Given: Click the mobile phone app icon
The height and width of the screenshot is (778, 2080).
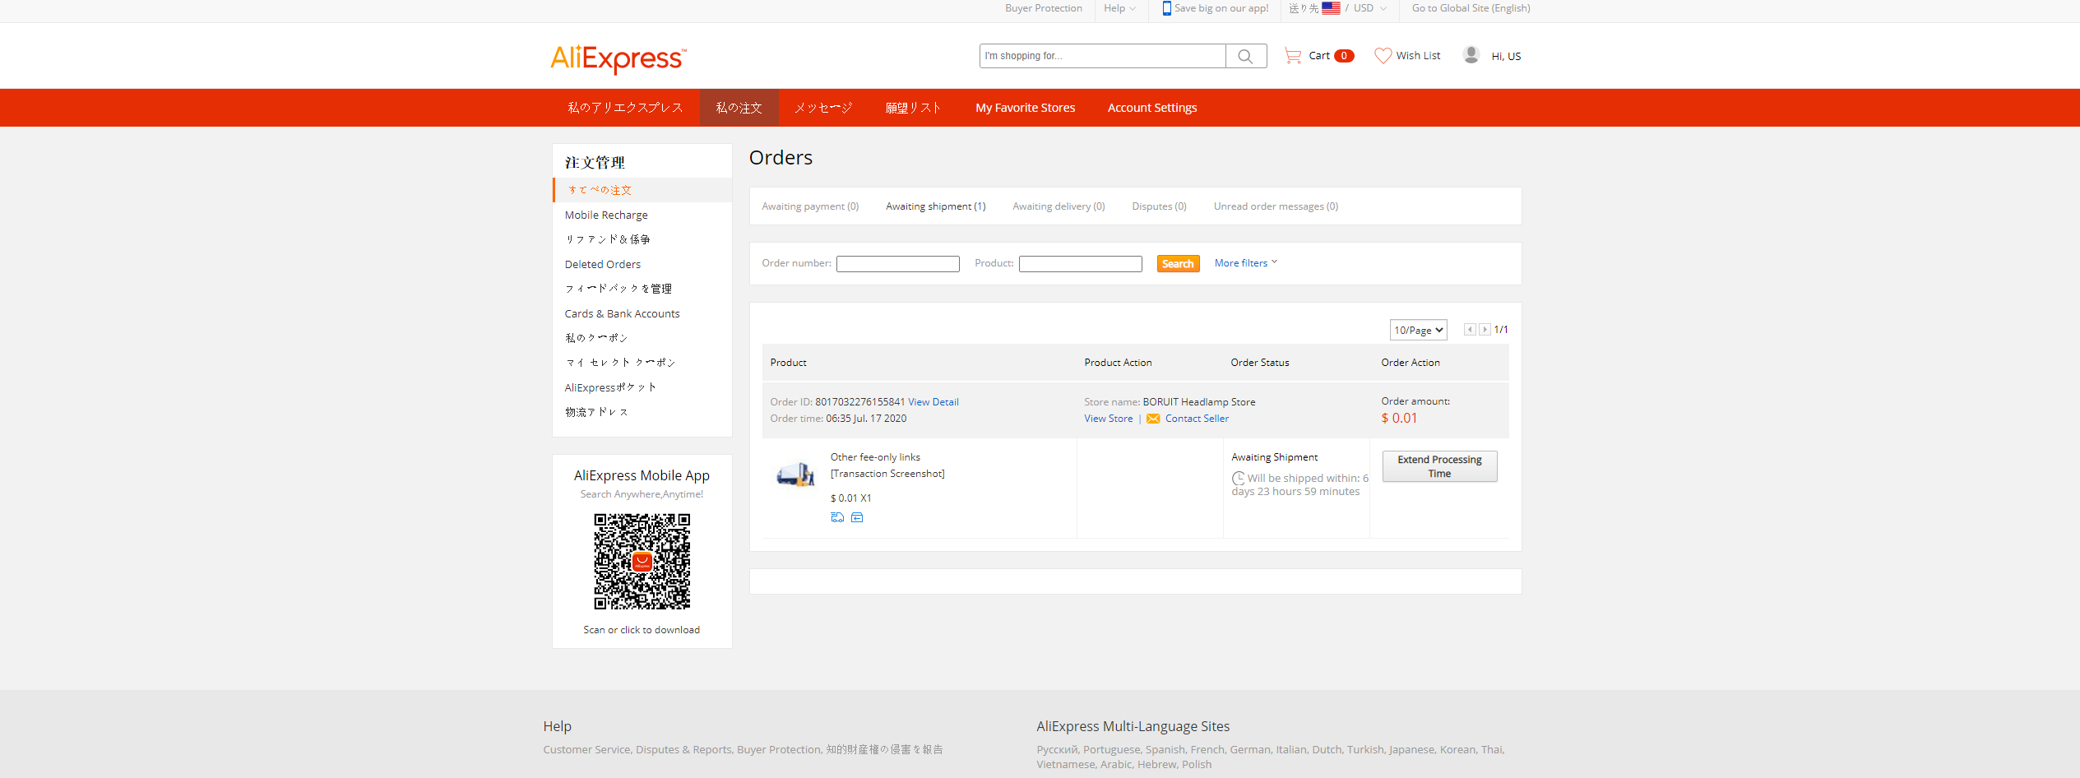Looking at the screenshot, I should pyautogui.click(x=1166, y=8).
